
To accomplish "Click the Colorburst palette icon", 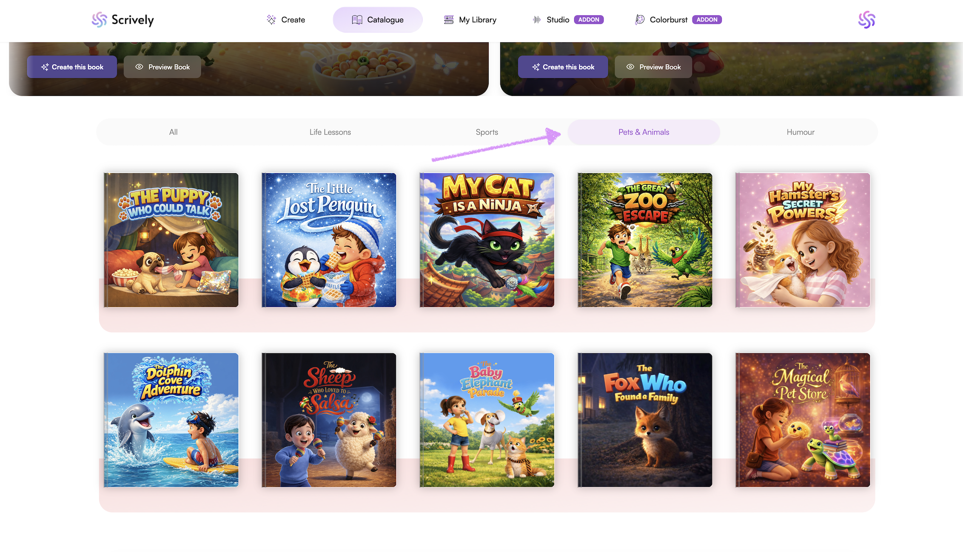I will pos(640,20).
